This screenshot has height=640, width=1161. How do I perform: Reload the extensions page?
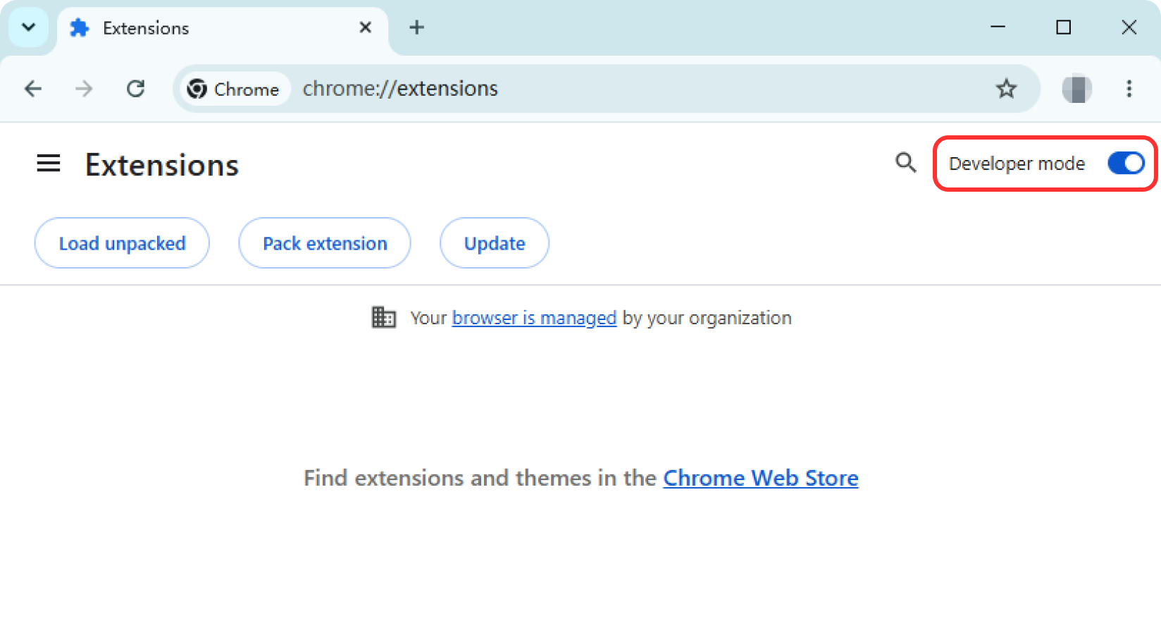coord(136,89)
